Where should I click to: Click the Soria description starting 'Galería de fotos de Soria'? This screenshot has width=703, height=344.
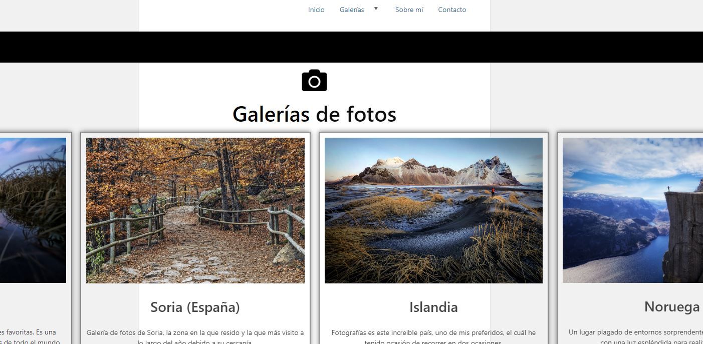click(195, 337)
